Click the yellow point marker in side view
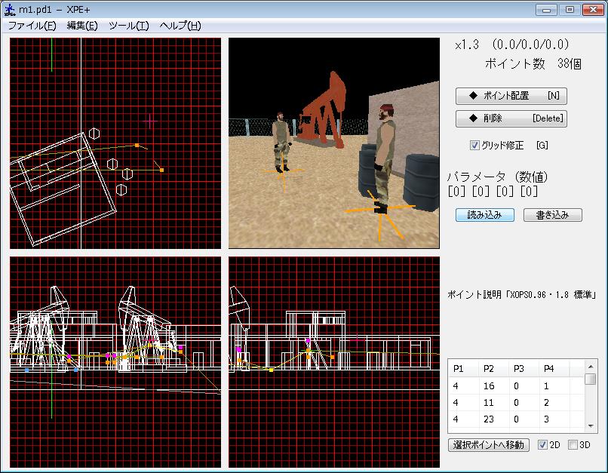The height and width of the screenshot is (473, 608). [x=271, y=370]
